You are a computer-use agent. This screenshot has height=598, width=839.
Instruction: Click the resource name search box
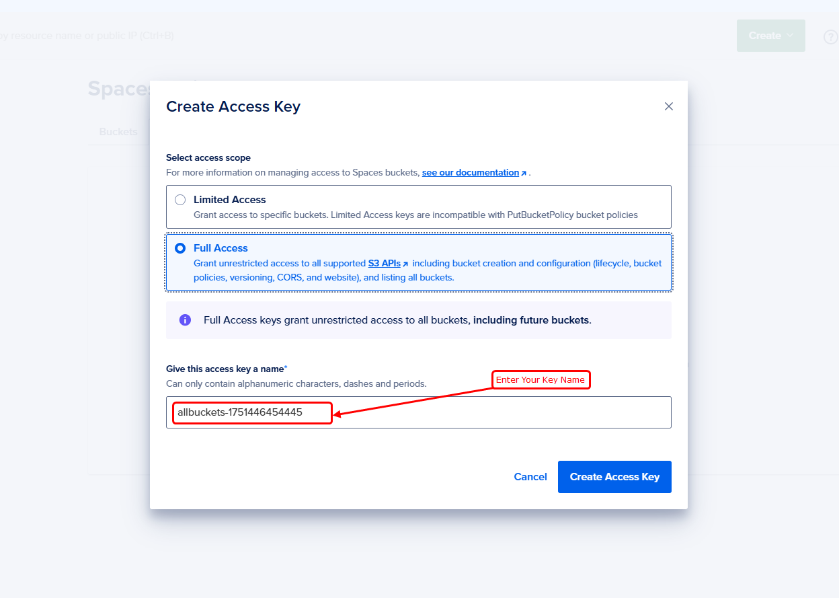click(87, 36)
